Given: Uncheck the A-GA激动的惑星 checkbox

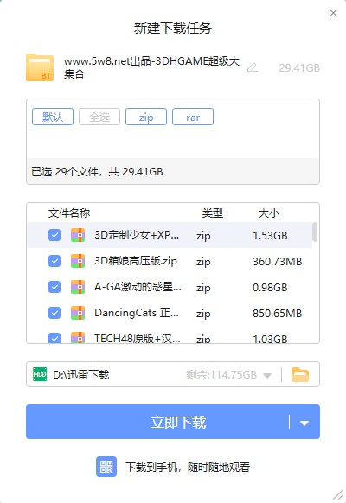Looking at the screenshot, I should pos(54,287).
